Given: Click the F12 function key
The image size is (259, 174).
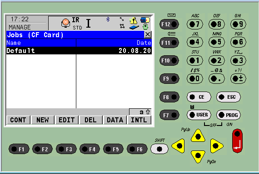Looking at the screenshot, I should pyautogui.click(x=169, y=24).
